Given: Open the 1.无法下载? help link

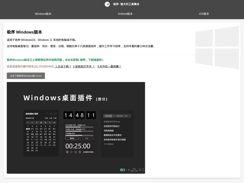Looking at the screenshot, I should tap(63, 66).
